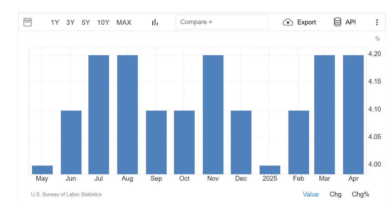Select the Value display mode
Screen dimensions: 391x203
[310, 194]
